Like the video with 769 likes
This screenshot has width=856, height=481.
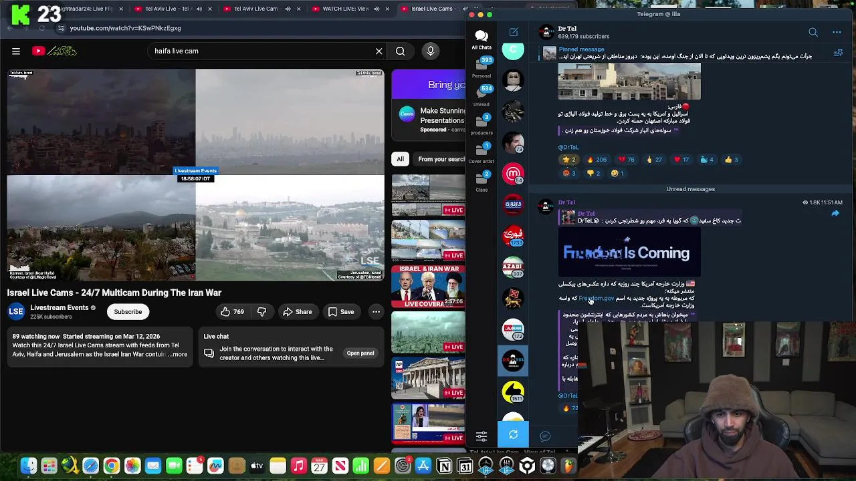232,312
